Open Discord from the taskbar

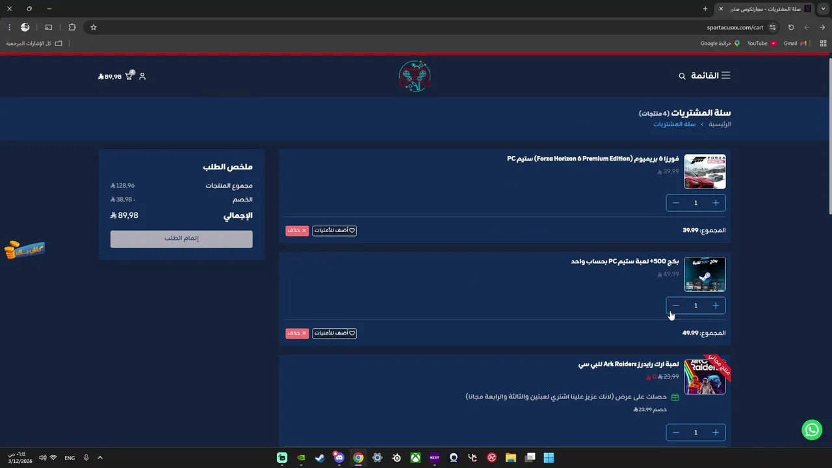339,458
